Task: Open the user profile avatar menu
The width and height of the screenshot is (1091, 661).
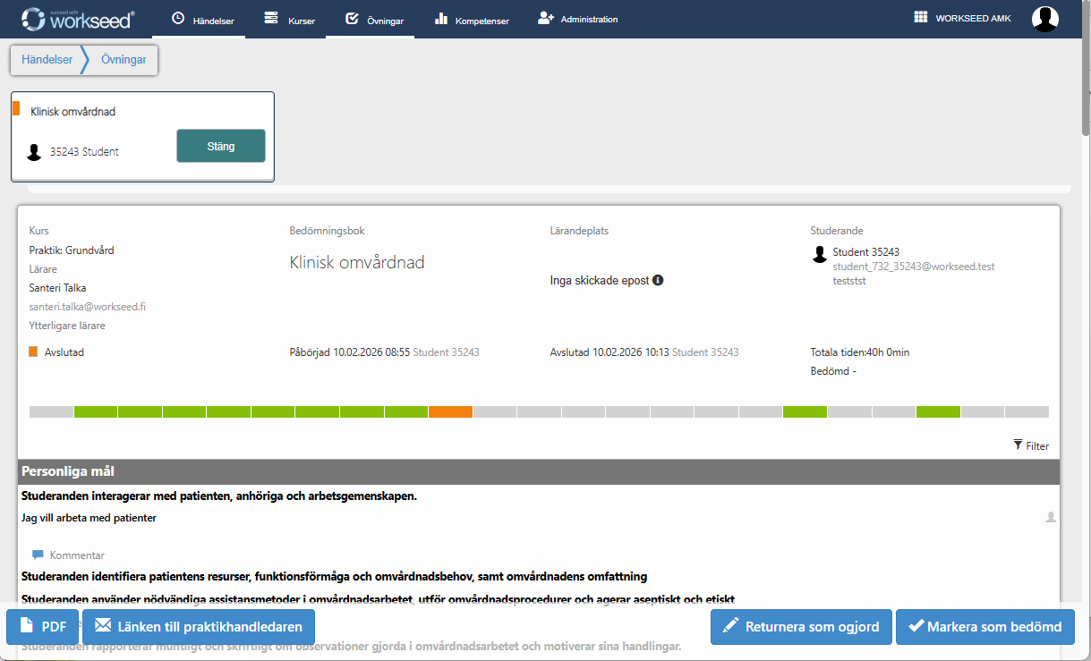Action: (x=1044, y=19)
